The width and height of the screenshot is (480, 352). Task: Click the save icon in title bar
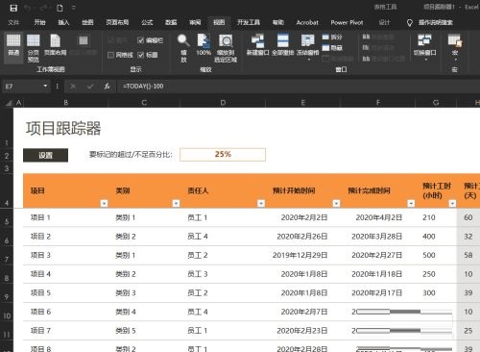click(x=13, y=8)
